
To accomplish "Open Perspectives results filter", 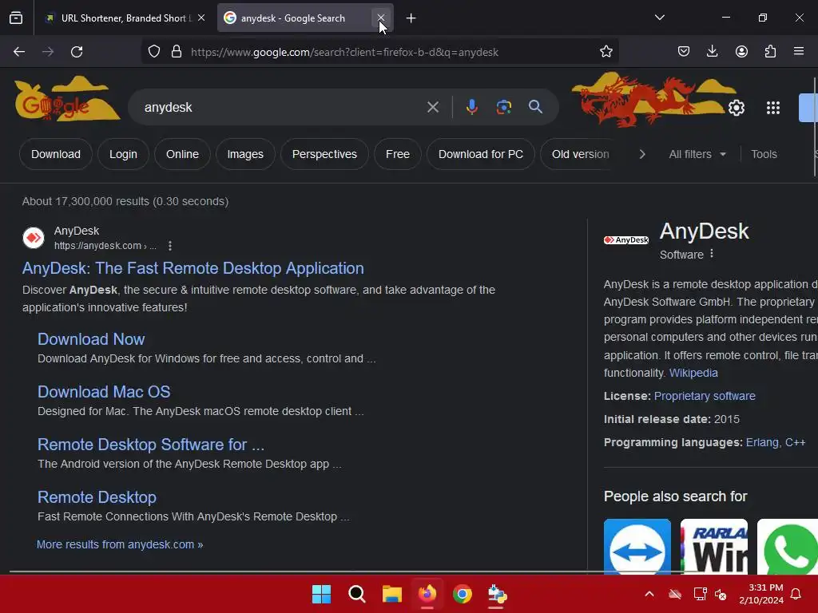I will point(324,154).
